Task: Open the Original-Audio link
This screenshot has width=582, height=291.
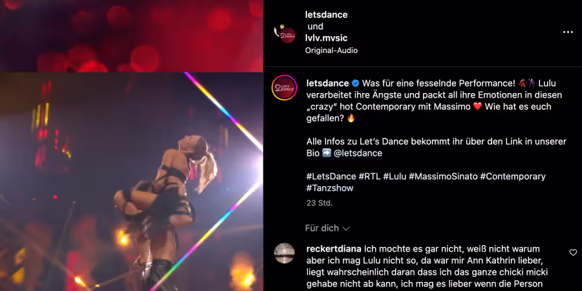Action: [x=331, y=50]
